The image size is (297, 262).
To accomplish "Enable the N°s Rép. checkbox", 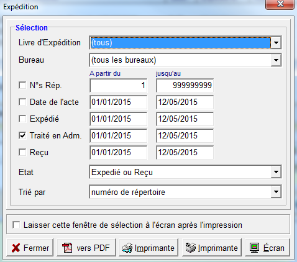I will pos(22,85).
